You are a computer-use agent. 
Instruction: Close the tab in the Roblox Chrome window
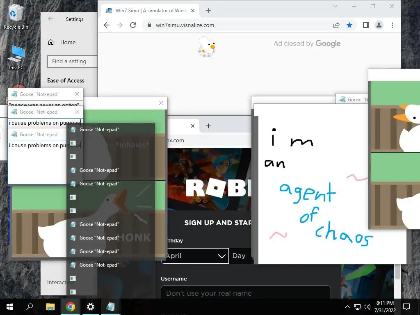tap(193, 126)
